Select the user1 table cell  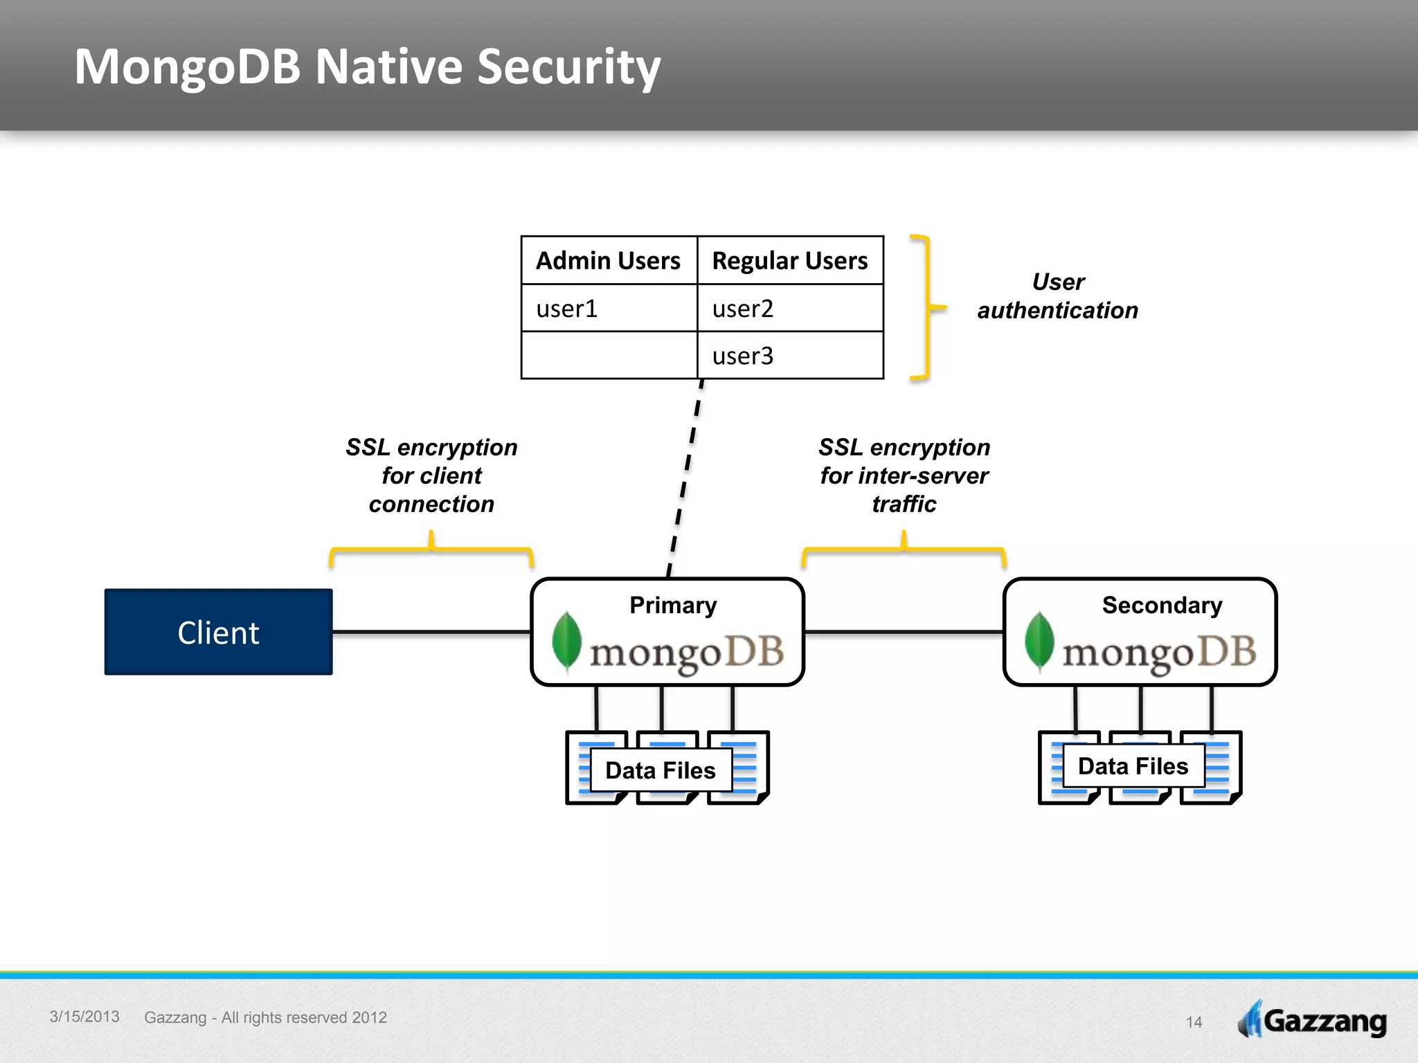609,308
